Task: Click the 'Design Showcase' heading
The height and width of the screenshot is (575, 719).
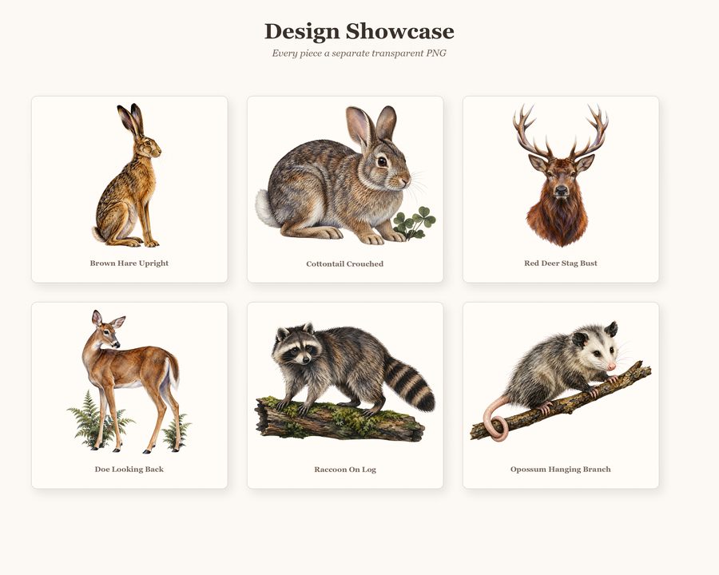Action: [359, 31]
